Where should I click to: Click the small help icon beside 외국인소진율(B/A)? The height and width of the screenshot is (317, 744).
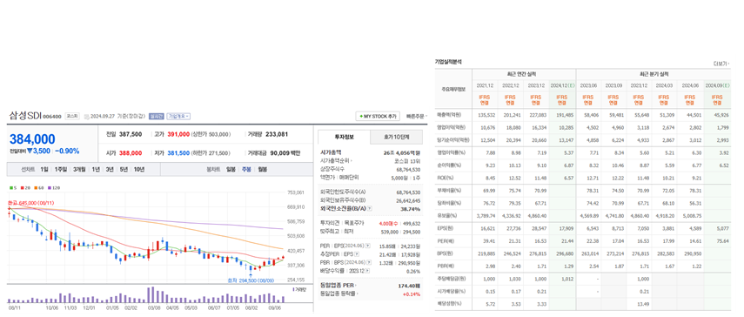click(x=370, y=209)
